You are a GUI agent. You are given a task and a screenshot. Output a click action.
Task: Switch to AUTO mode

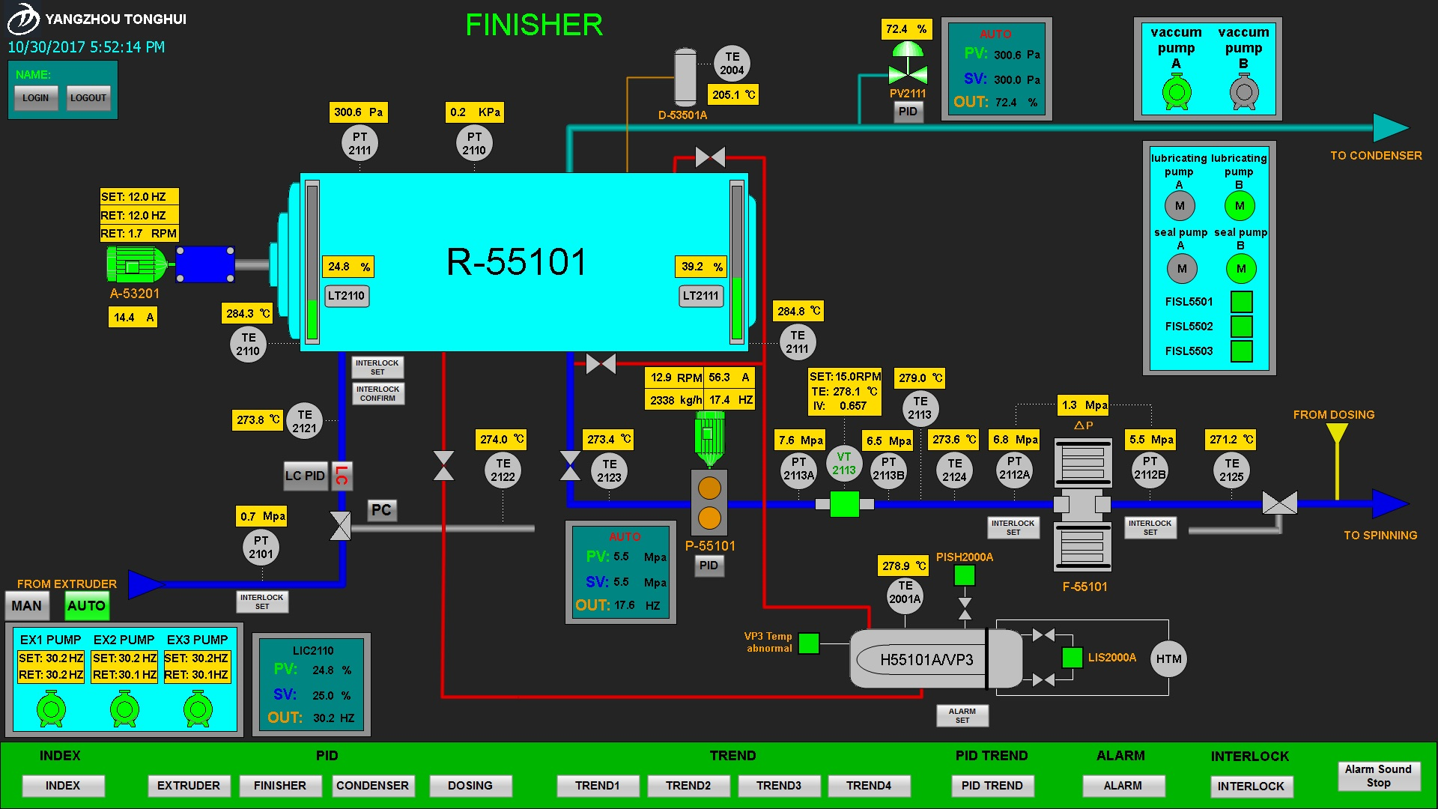point(86,606)
